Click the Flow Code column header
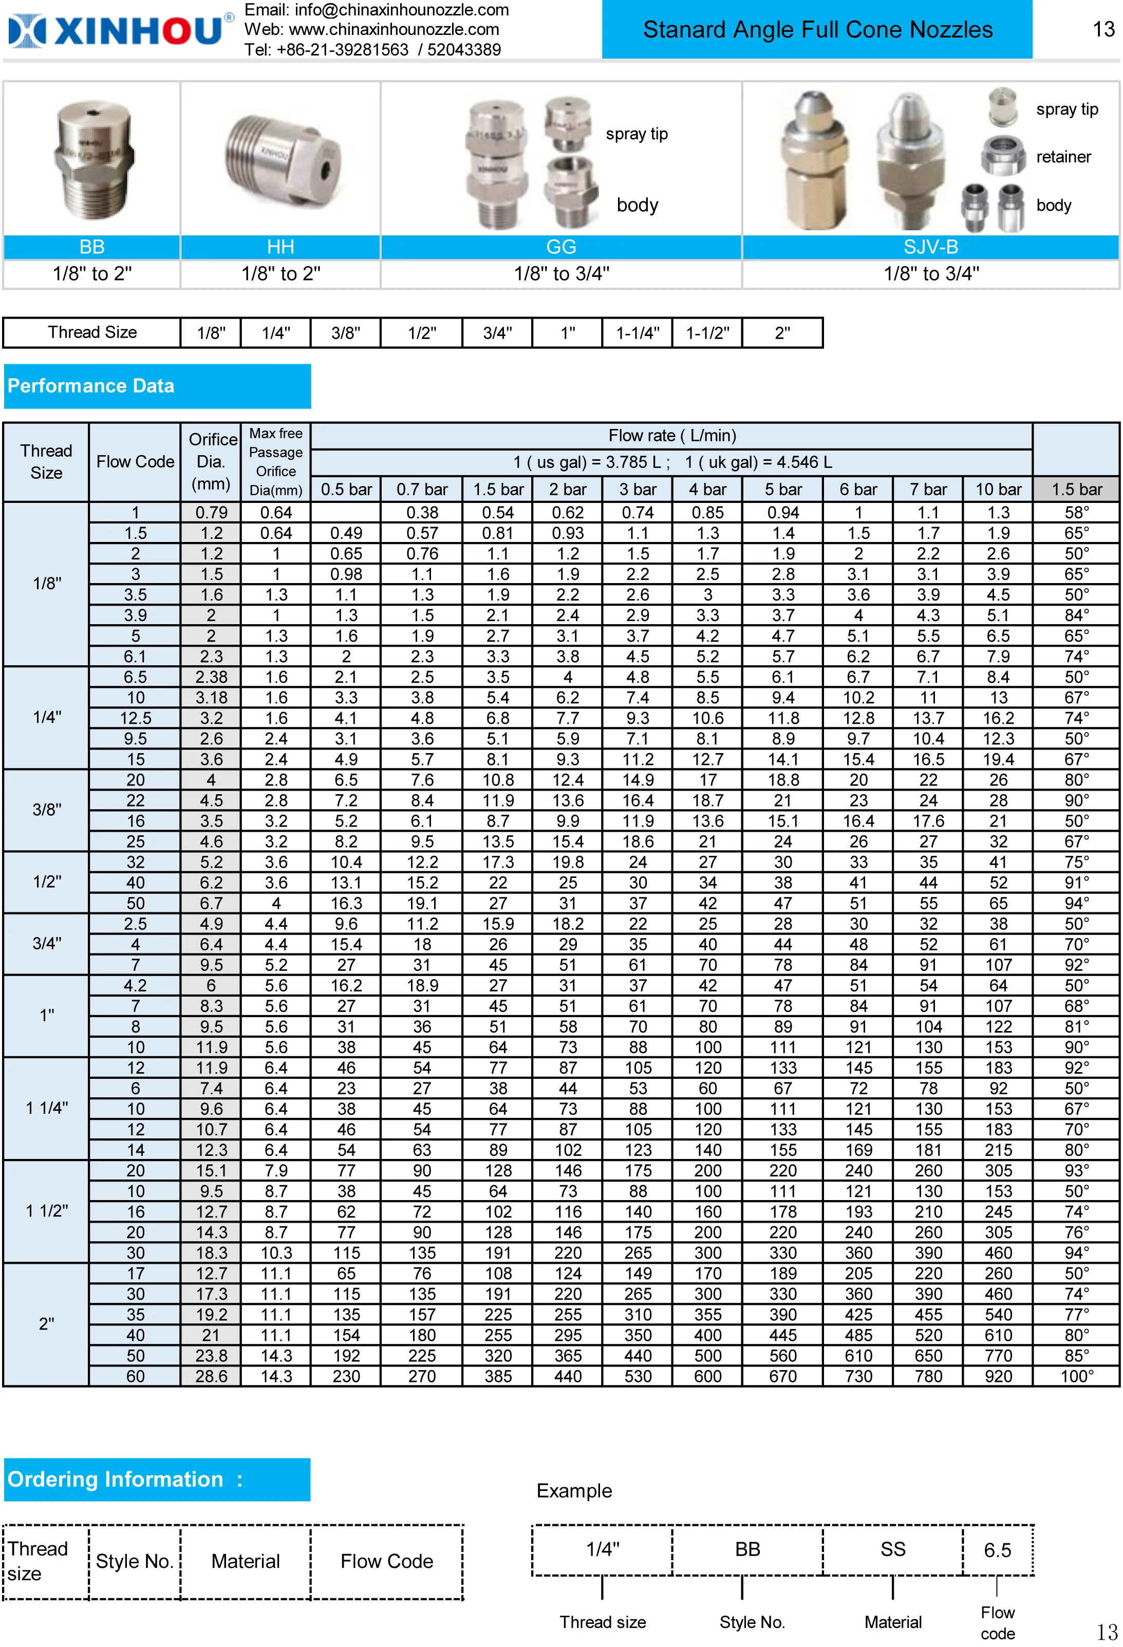The height and width of the screenshot is (1647, 1123). coord(135,462)
